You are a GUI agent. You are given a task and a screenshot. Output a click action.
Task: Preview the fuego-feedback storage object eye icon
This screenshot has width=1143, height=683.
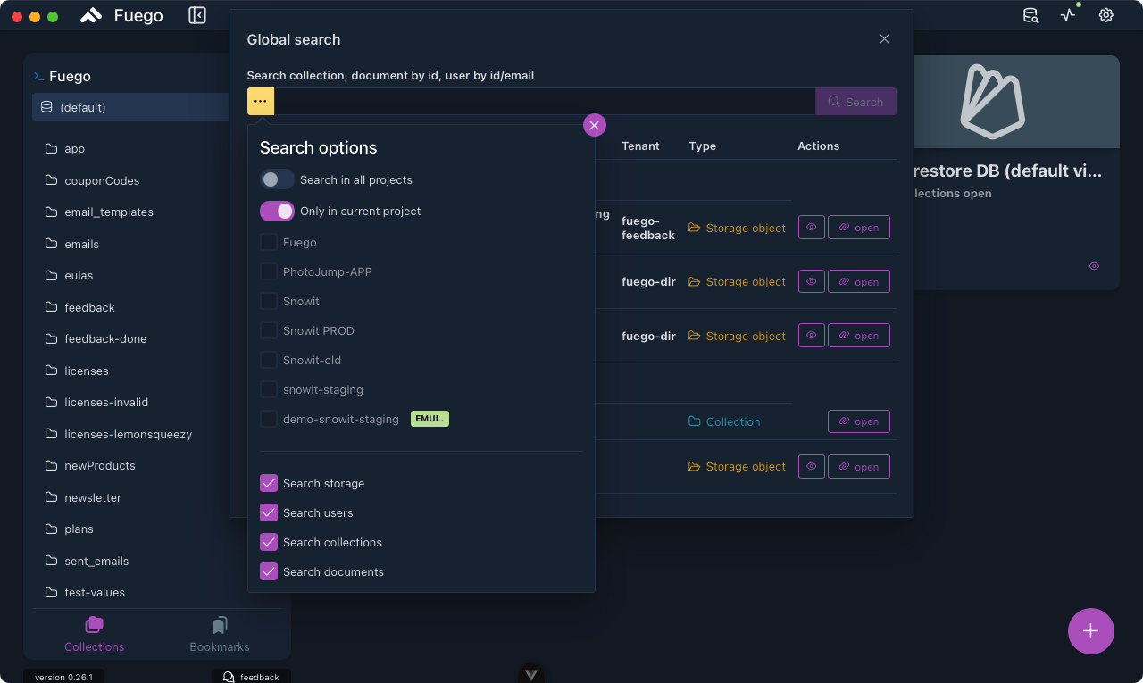click(811, 228)
